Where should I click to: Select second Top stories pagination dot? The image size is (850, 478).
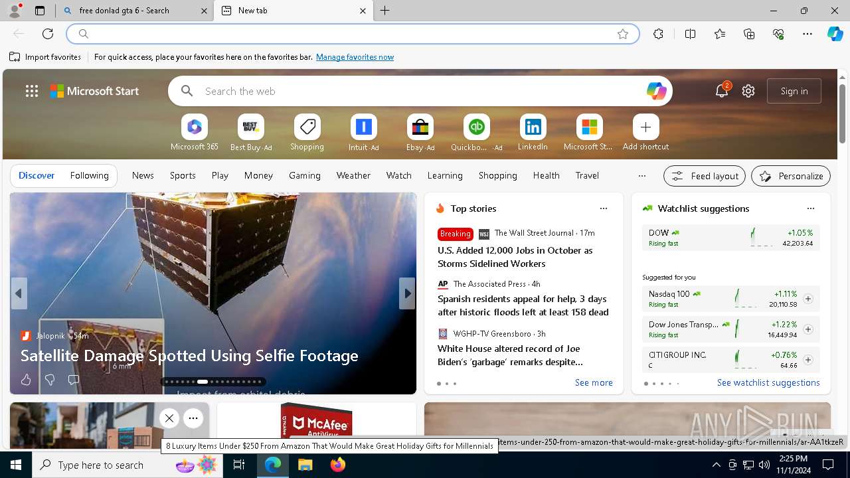[x=447, y=384]
